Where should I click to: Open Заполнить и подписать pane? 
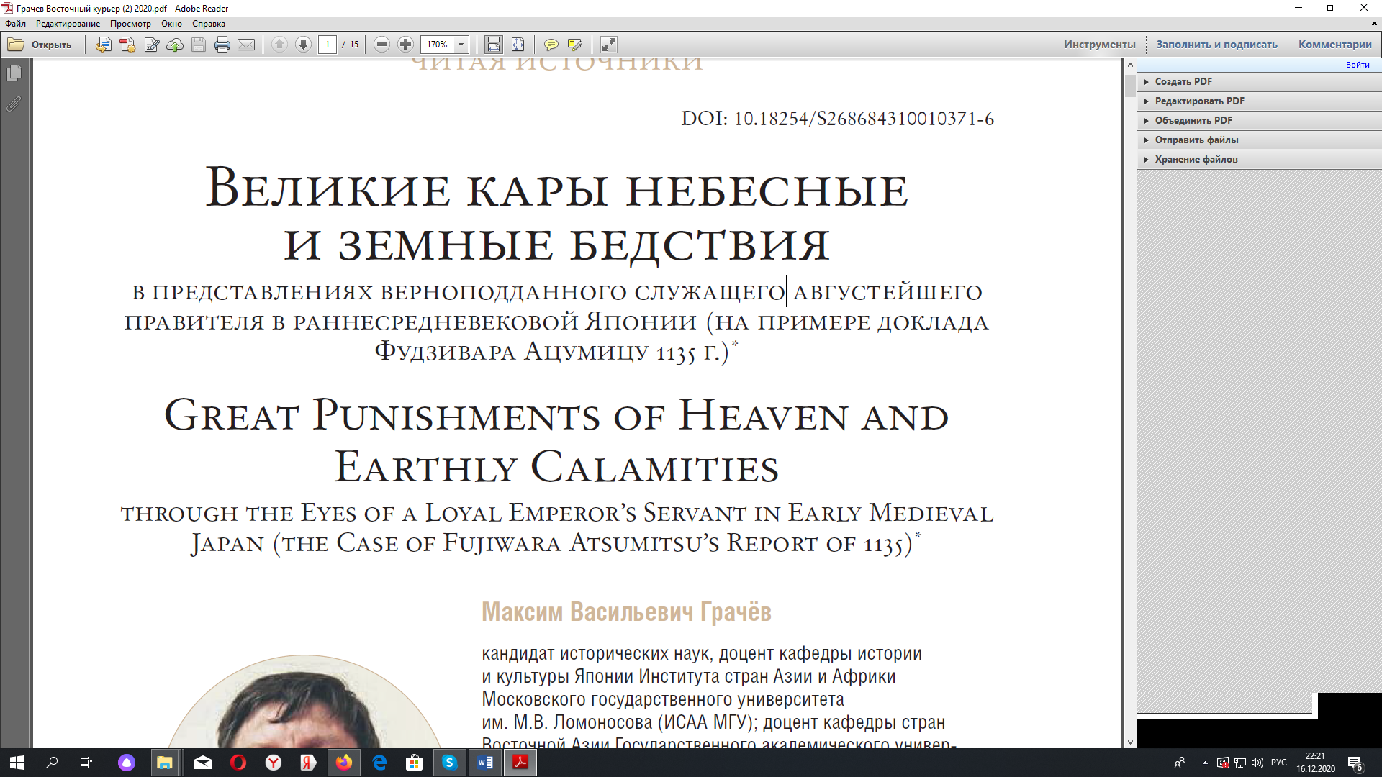[x=1216, y=45]
